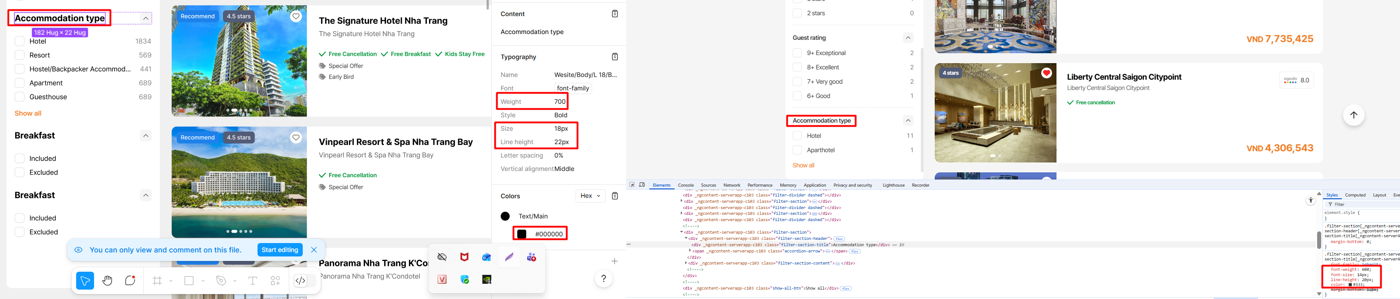Image resolution: width=1400 pixels, height=299 pixels.
Task: Click the #333 color swatch in Styles
Action: [x=1350, y=284]
